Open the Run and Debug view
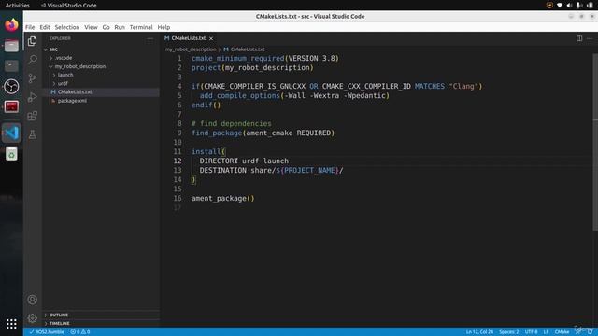The image size is (598, 336). [x=33, y=97]
